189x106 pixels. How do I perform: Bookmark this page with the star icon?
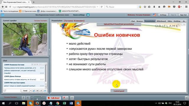point(145,7)
